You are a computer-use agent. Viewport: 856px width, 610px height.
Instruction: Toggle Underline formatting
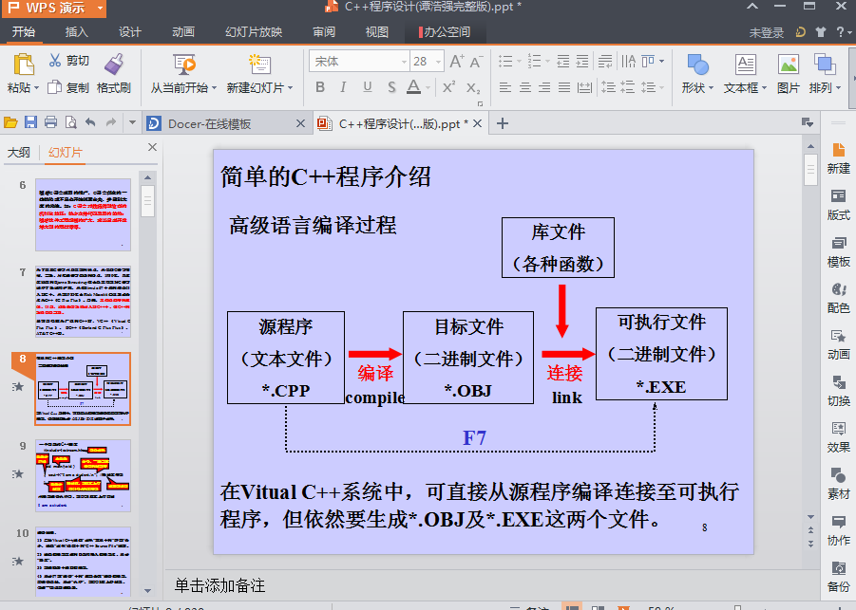point(367,87)
